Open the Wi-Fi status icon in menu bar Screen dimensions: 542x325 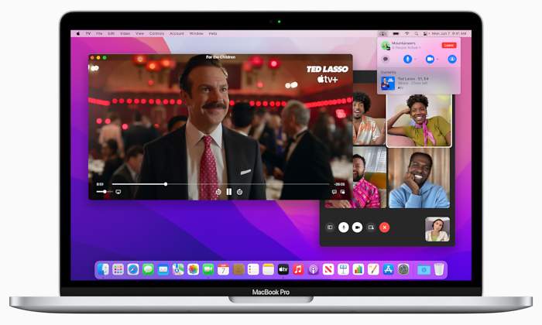406,33
